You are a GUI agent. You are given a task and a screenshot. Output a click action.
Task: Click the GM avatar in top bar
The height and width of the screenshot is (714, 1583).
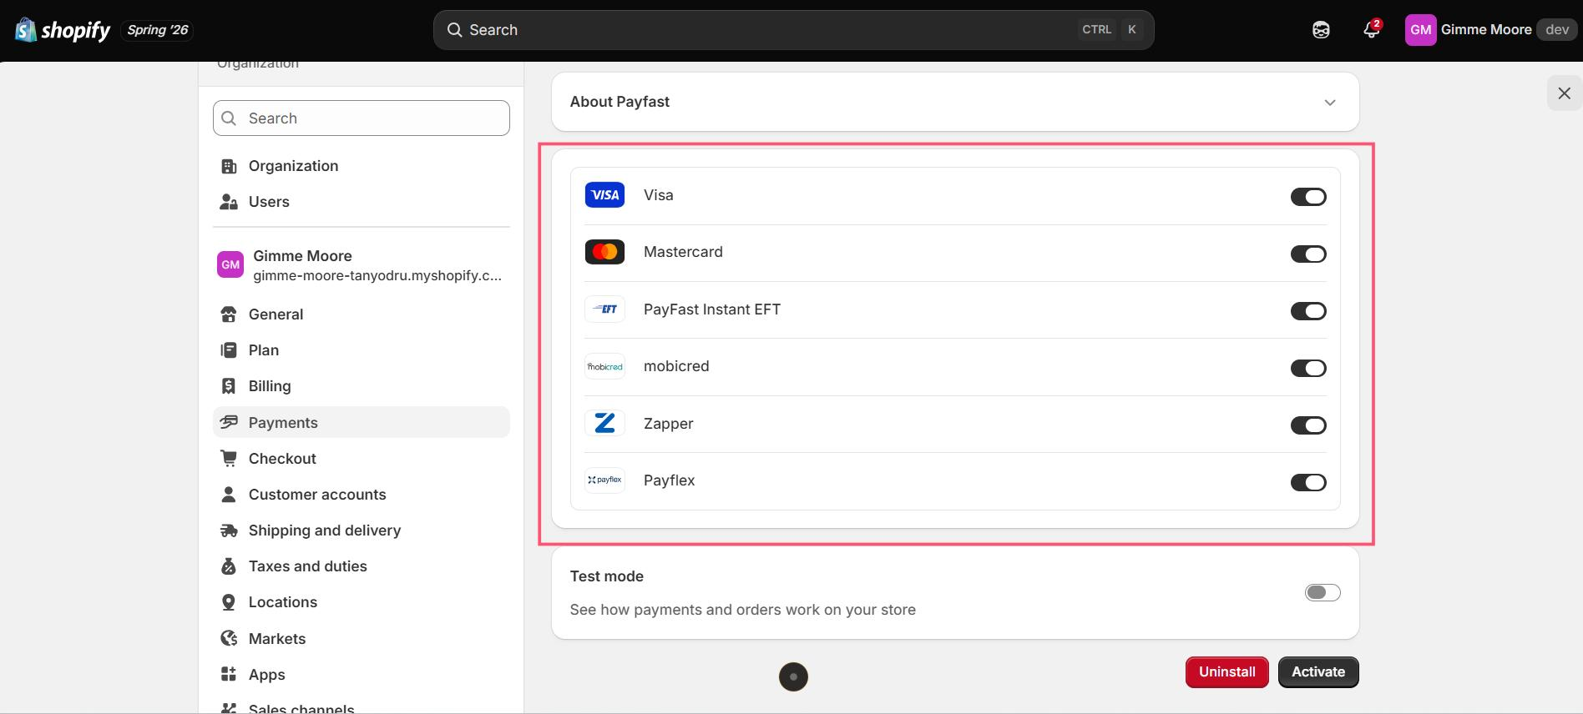[1420, 30]
